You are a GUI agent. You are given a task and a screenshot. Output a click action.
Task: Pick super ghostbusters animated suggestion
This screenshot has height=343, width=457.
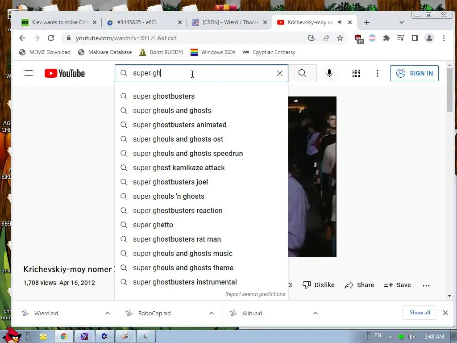(201, 125)
